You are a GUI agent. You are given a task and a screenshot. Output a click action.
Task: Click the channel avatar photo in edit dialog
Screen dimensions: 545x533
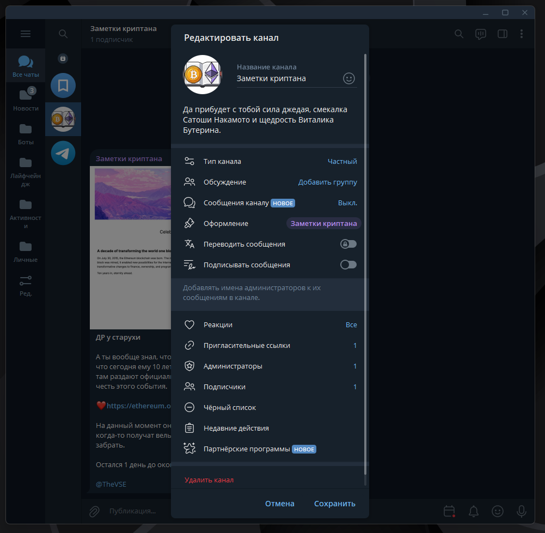(x=203, y=72)
